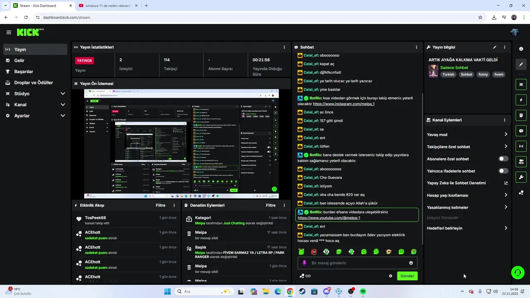Toggle the notes widget icon in right sidebar

tap(521, 115)
